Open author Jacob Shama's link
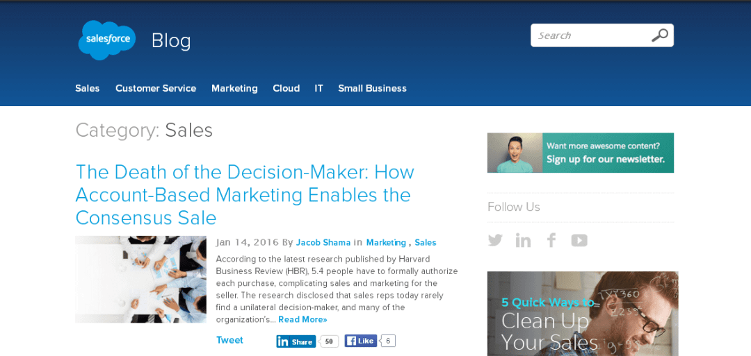The width and height of the screenshot is (751, 356). tap(323, 242)
